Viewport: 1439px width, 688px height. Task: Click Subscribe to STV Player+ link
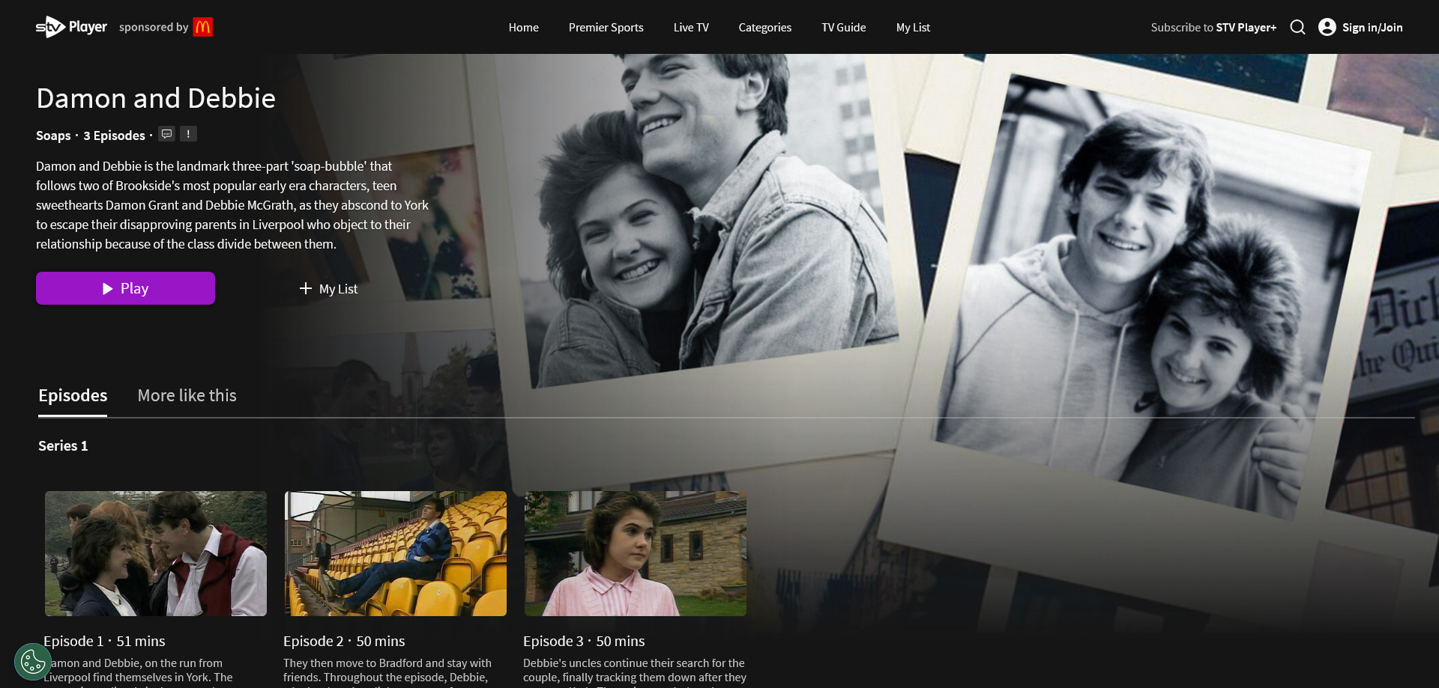1213,28
